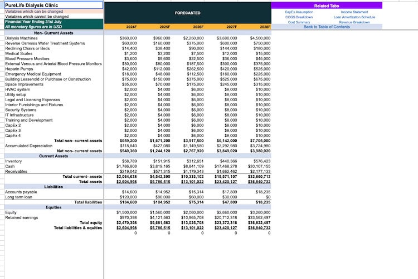
Task: Click total non-current assets 2024F $659,200
Action: tap(128, 141)
